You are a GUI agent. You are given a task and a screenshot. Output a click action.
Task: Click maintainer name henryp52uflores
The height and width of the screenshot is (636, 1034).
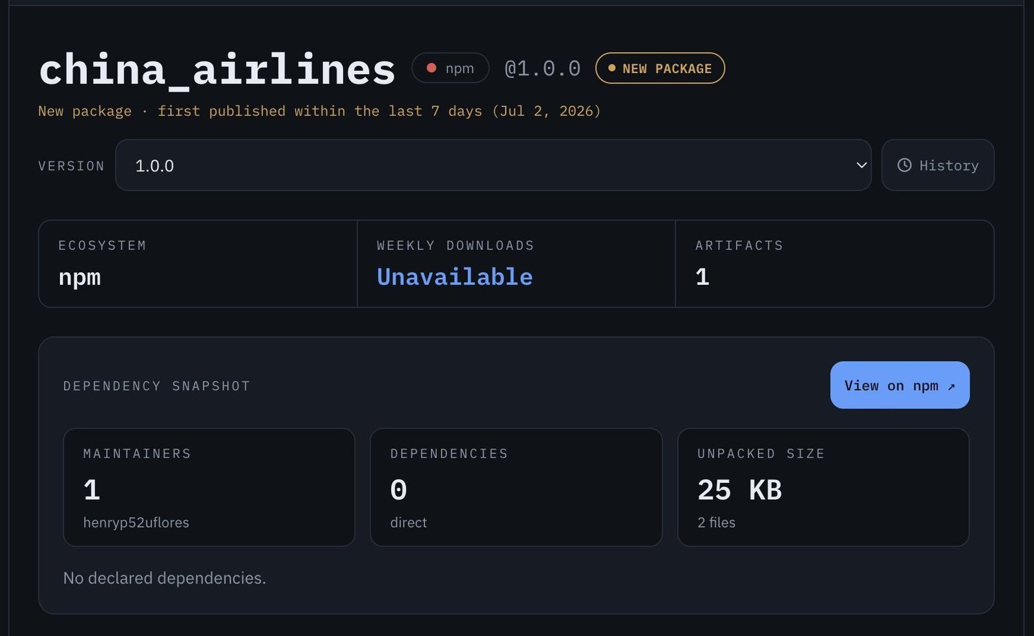[136, 522]
